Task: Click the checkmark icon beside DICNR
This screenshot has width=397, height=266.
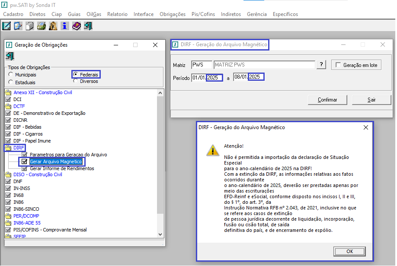Action: 8,120
